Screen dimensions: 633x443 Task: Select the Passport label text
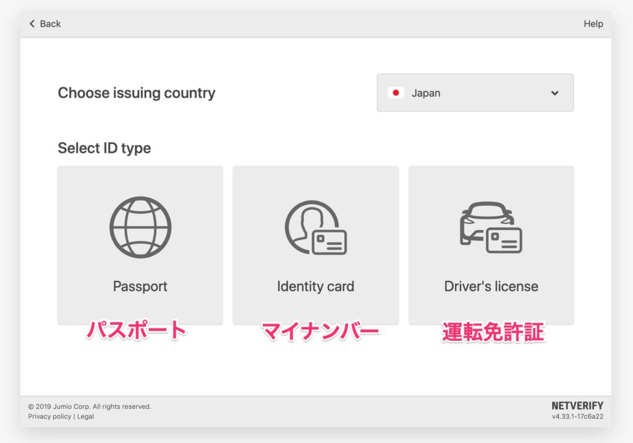click(x=140, y=286)
